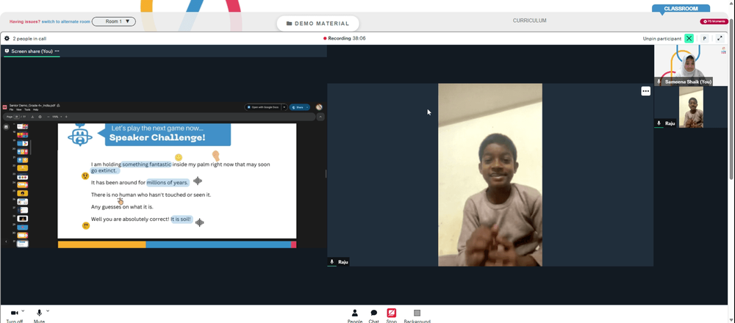Click the main pinned video of Raju
Viewport: 735px width, 323px height.
click(x=490, y=175)
